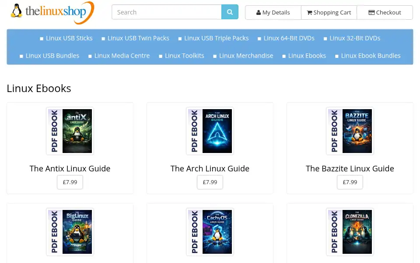The width and height of the screenshot is (420, 263).
Task: Open Linux Merchandise category
Action: pos(246,56)
